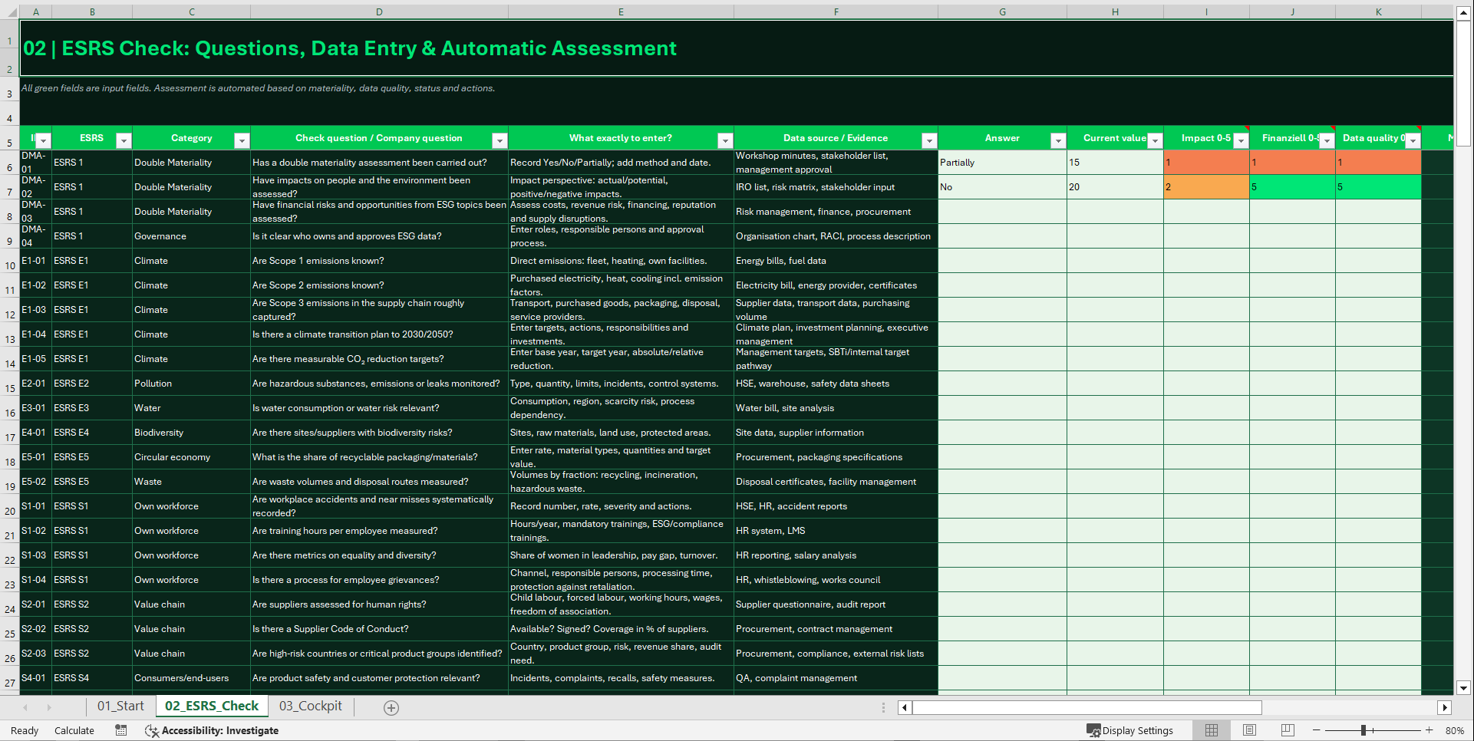Click the Are Scope 1 emissions known? cell
Viewport: 1474px width, 741px height.
[379, 261]
